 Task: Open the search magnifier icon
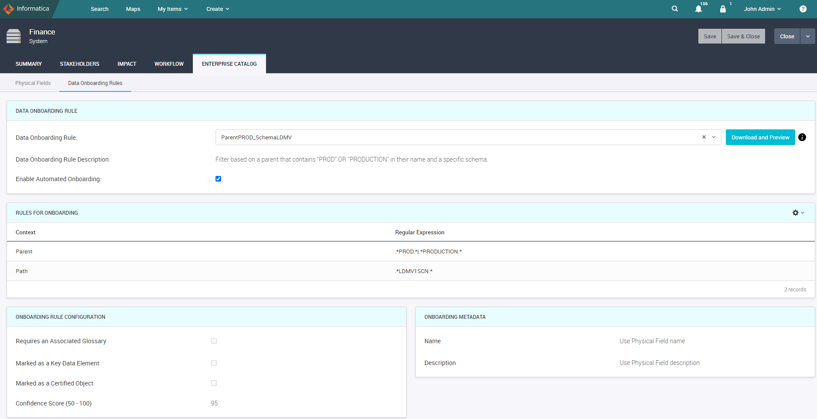(x=675, y=9)
